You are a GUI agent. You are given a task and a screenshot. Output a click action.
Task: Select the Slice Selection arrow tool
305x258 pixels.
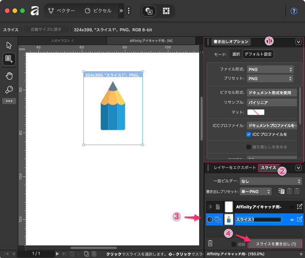(x=9, y=45)
